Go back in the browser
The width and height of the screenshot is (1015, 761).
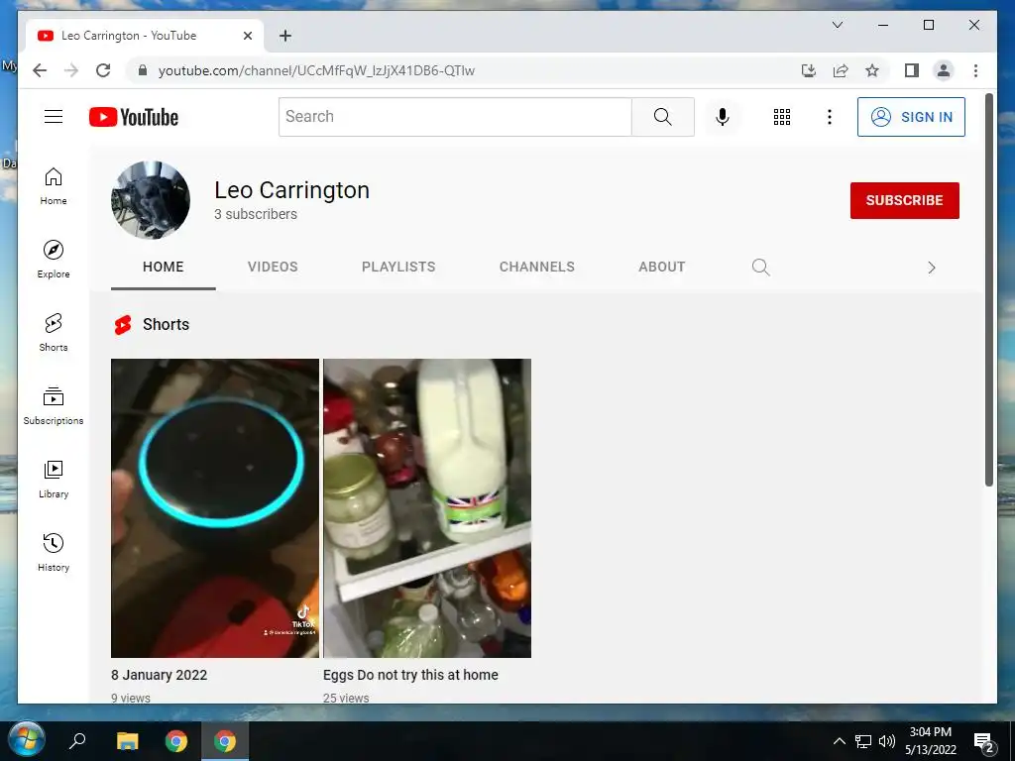click(x=40, y=70)
